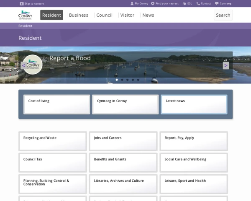Advance to next carousel slide arrow
251x201 pixels.
(226, 65)
